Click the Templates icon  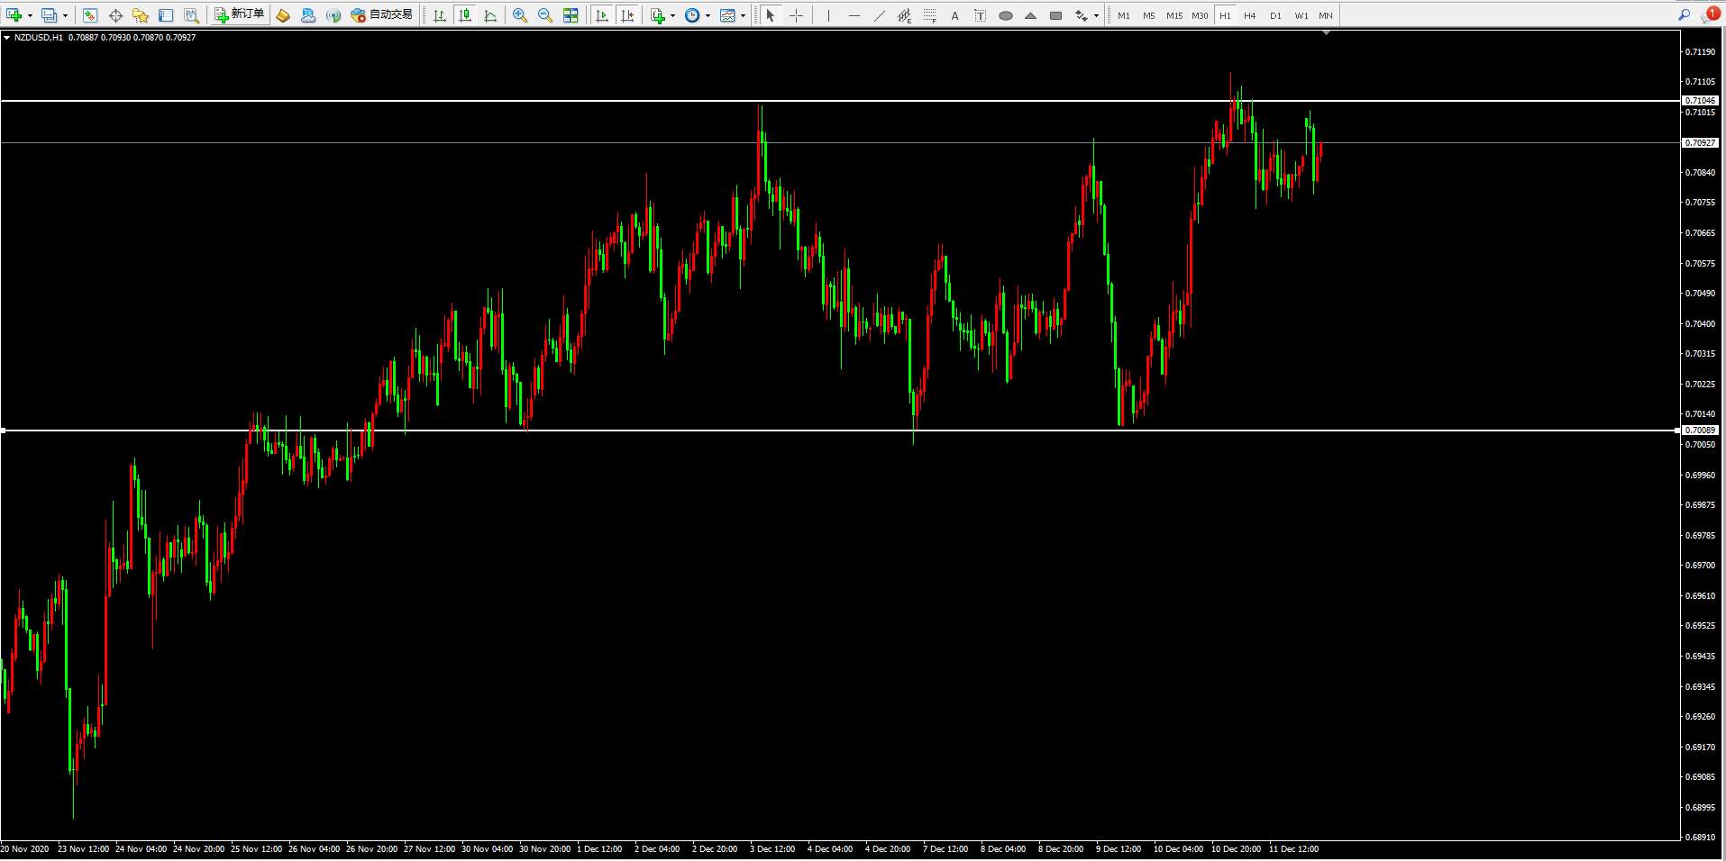727,15
